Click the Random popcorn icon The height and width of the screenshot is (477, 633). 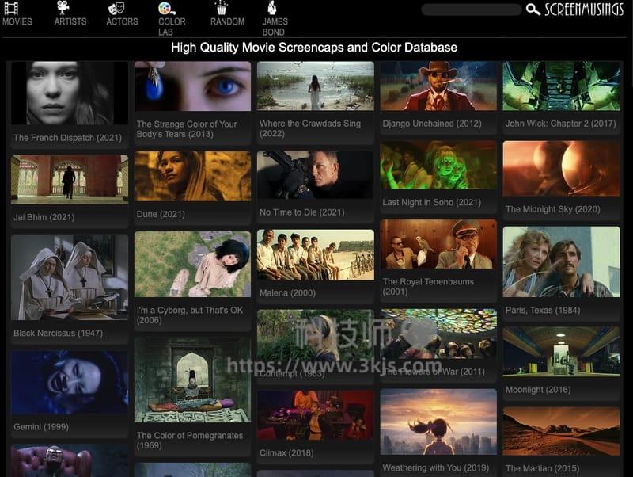[x=222, y=8]
